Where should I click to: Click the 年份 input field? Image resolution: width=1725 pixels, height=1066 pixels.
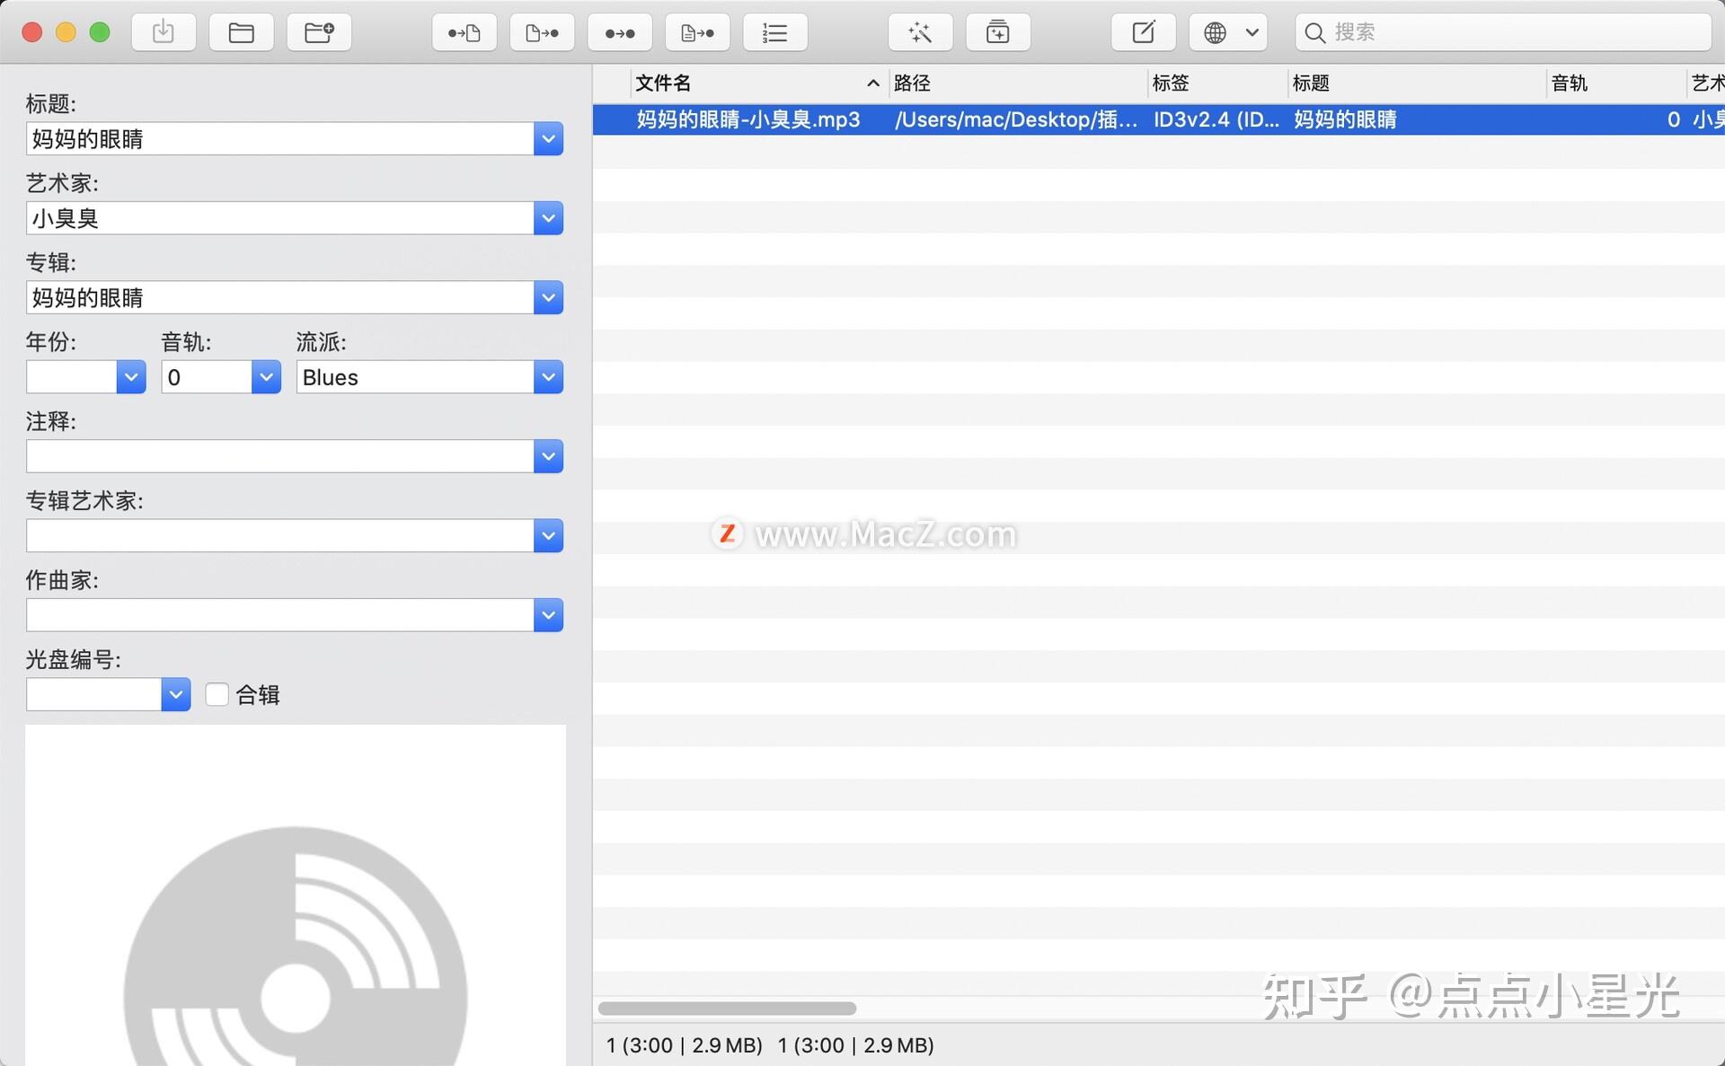click(x=72, y=377)
